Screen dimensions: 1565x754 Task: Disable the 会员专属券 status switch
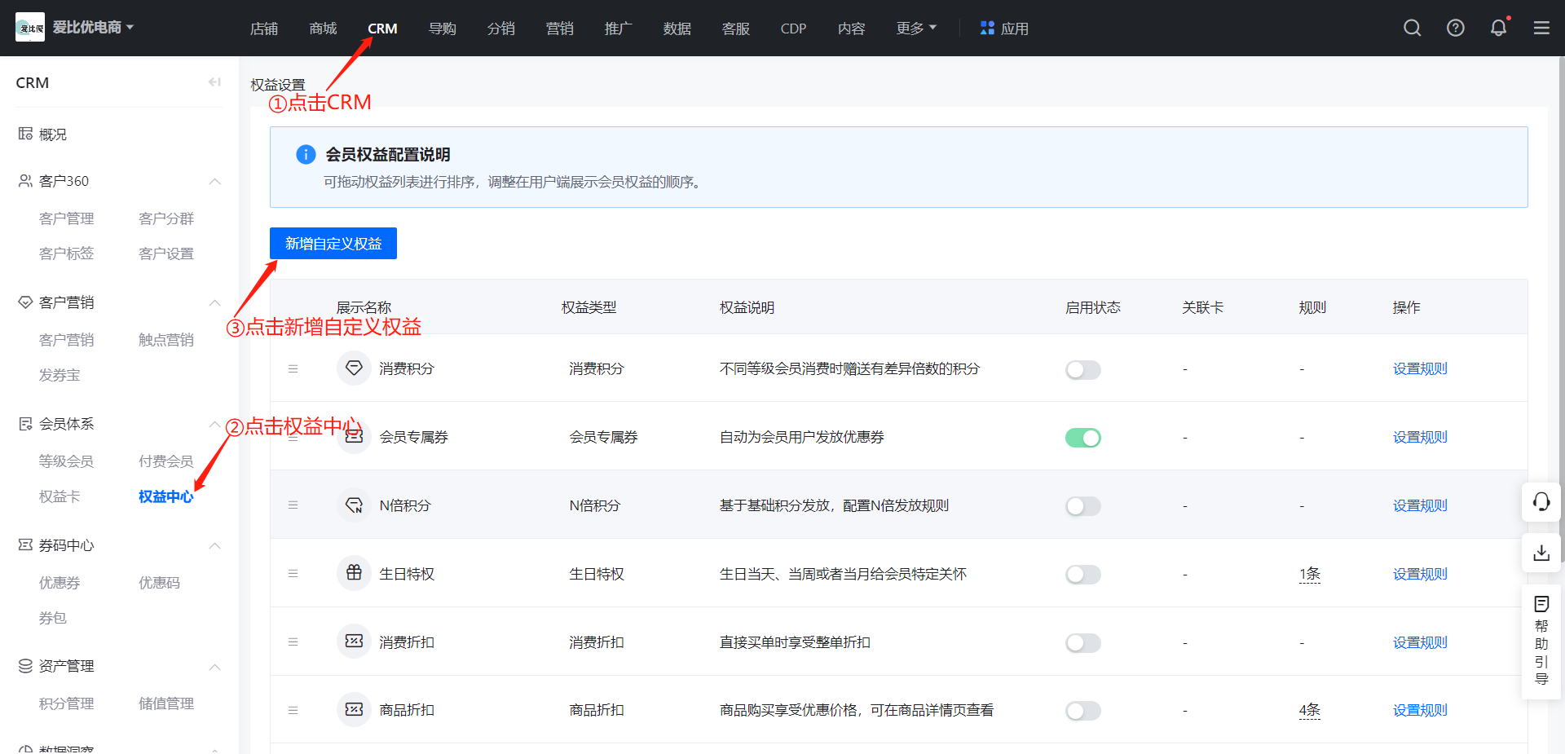[x=1082, y=438]
